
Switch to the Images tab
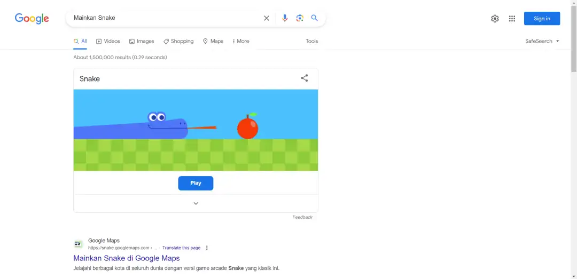[x=142, y=41]
